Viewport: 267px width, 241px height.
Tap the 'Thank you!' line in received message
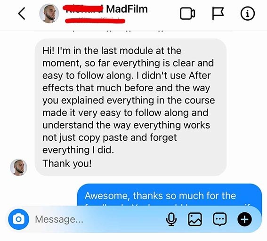pyautogui.click(x=67, y=163)
